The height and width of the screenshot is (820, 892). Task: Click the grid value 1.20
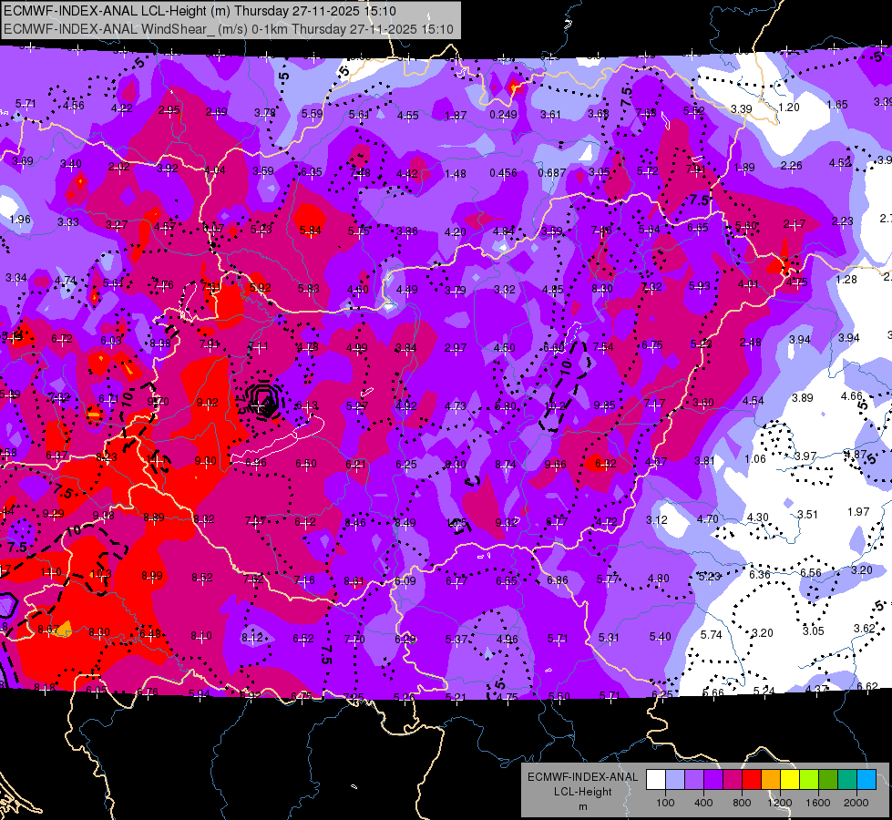pos(788,107)
